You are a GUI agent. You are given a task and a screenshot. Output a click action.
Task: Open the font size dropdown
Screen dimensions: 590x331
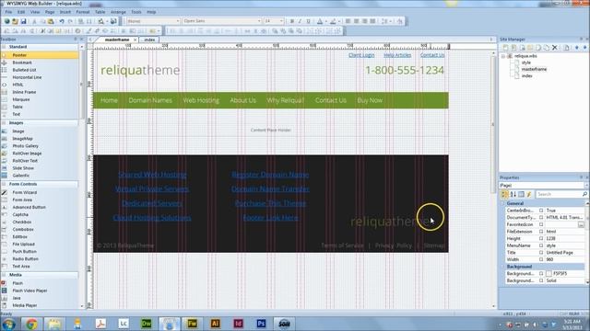pos(281,21)
